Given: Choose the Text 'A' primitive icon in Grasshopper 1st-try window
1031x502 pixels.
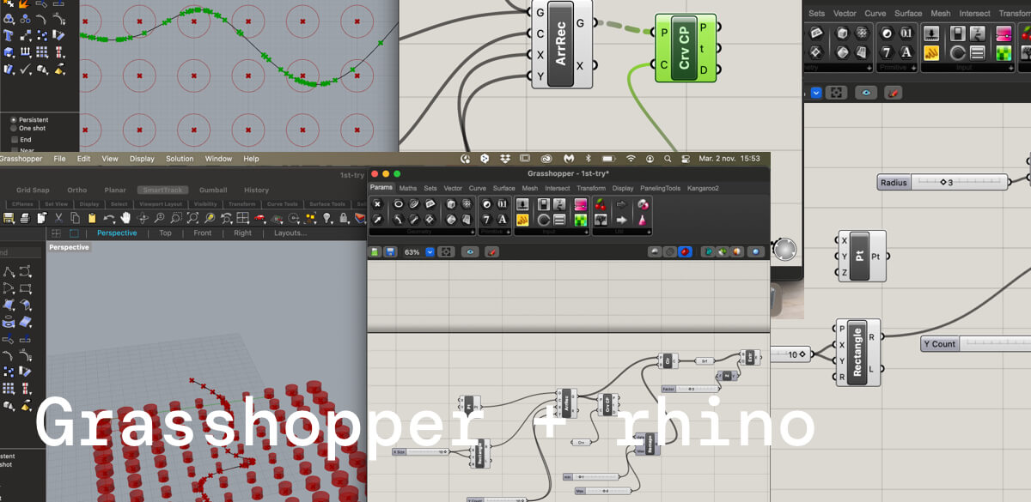Looking at the screenshot, I should (x=502, y=220).
